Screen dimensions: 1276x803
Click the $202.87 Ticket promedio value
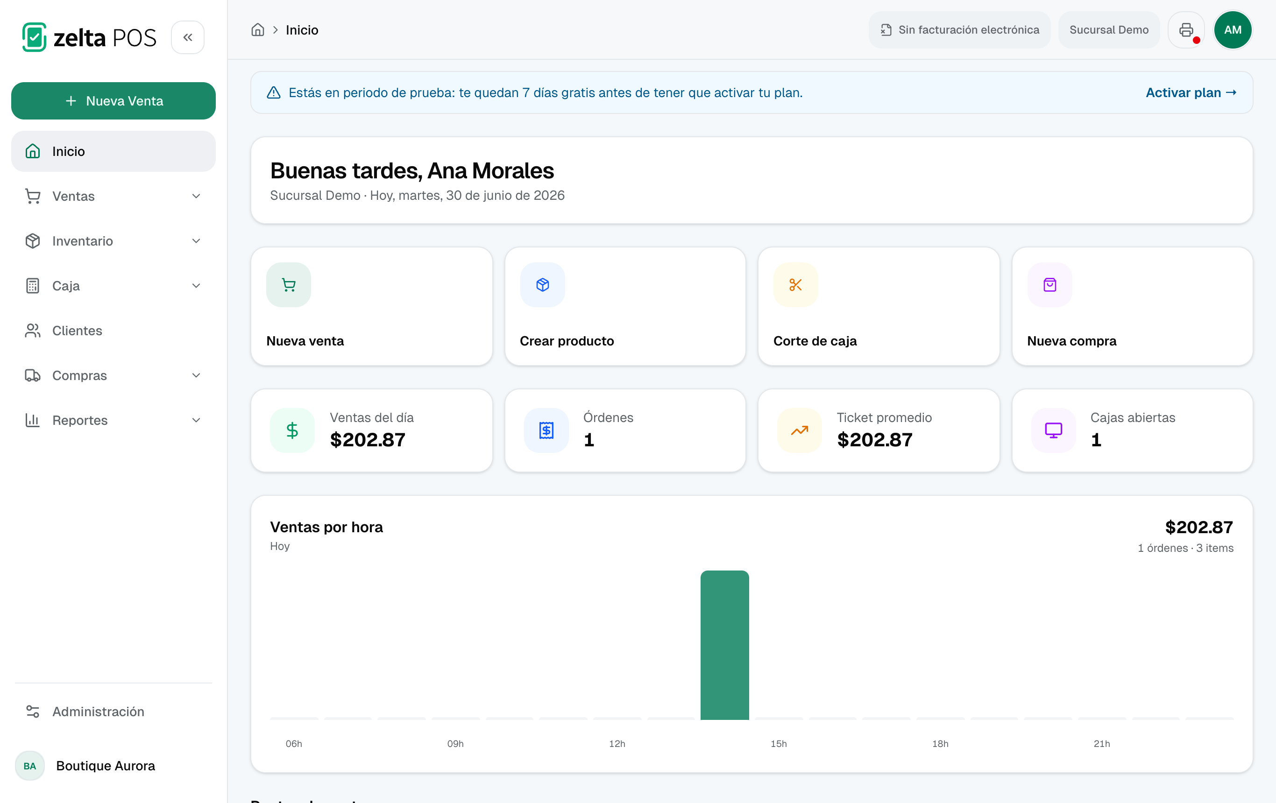tap(875, 440)
